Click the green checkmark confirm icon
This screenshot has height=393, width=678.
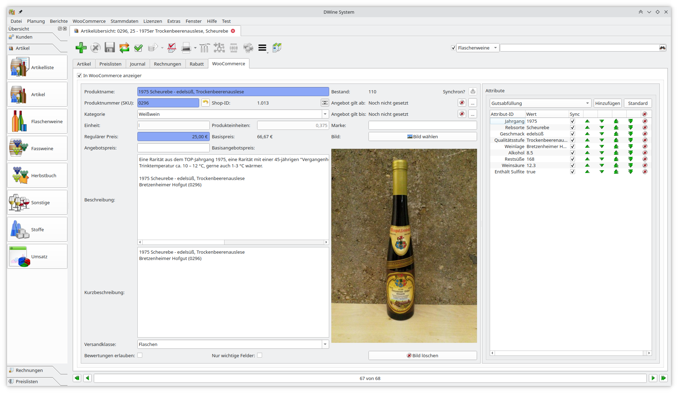[x=138, y=48]
